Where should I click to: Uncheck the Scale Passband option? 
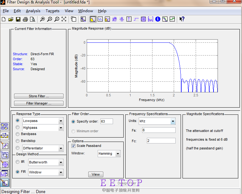[x=74, y=146]
